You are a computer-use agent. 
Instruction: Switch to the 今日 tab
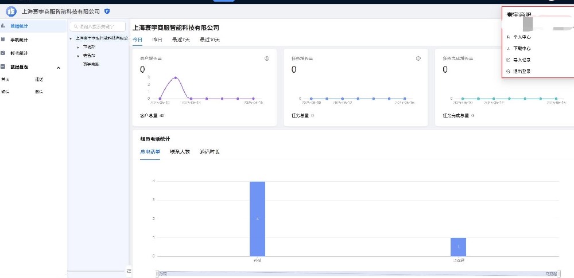[137, 40]
